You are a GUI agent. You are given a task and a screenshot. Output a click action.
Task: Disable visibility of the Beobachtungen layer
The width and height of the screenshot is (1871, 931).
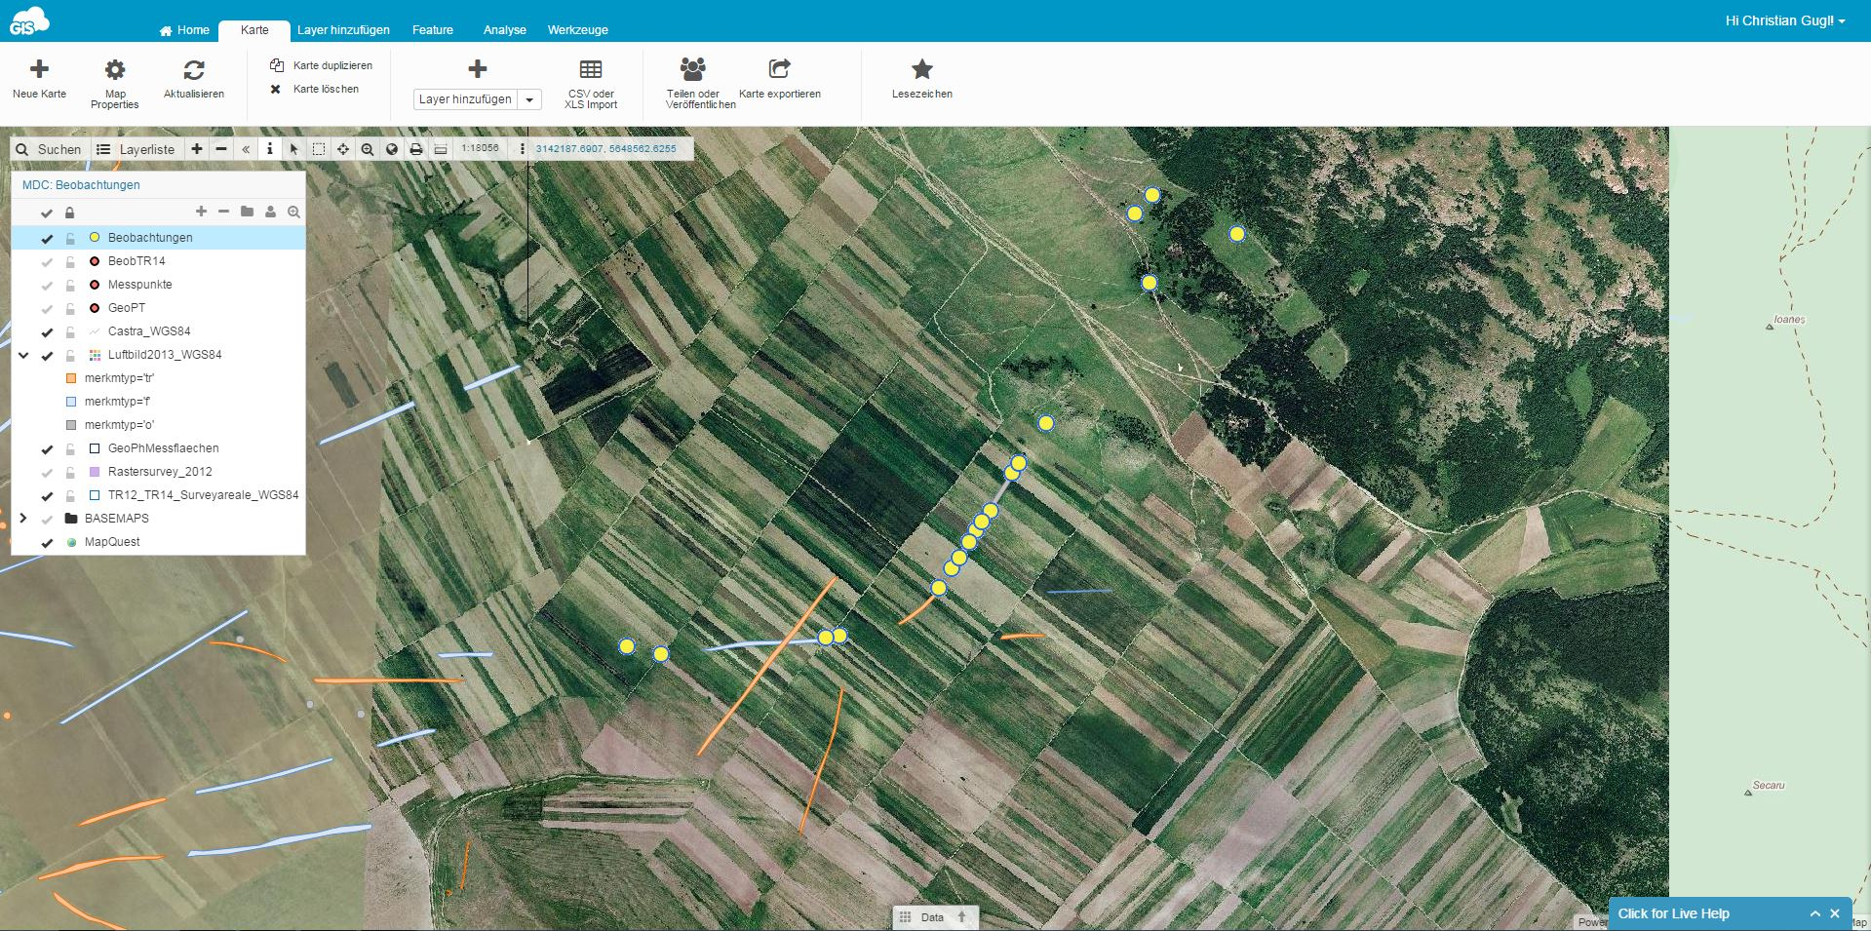point(47,237)
